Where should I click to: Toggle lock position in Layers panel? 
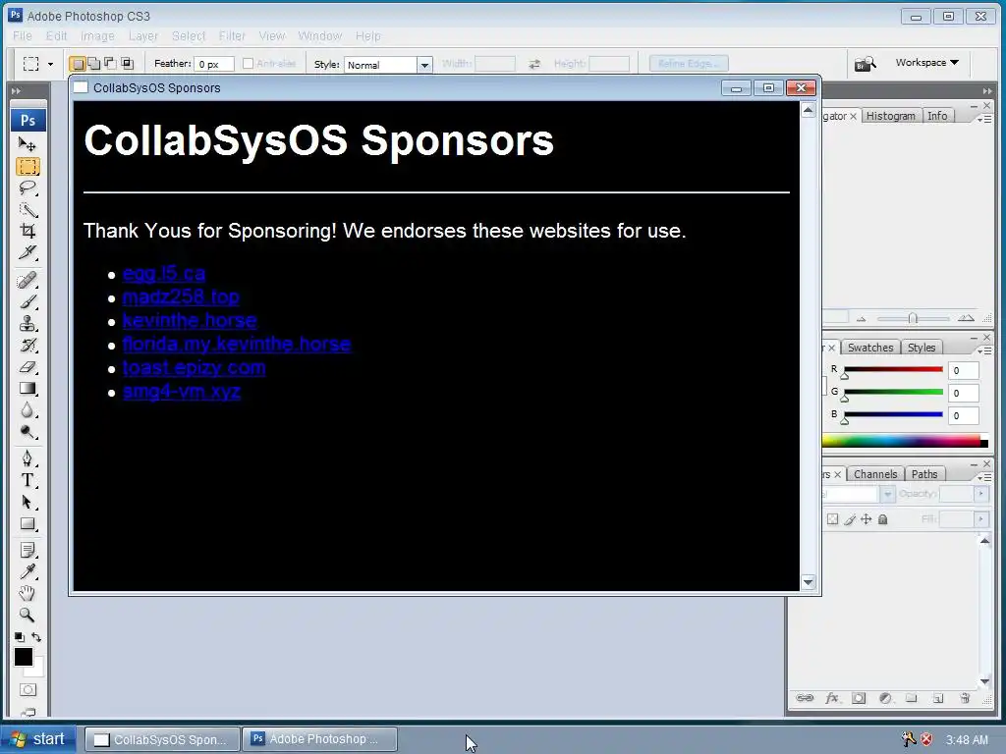866,519
